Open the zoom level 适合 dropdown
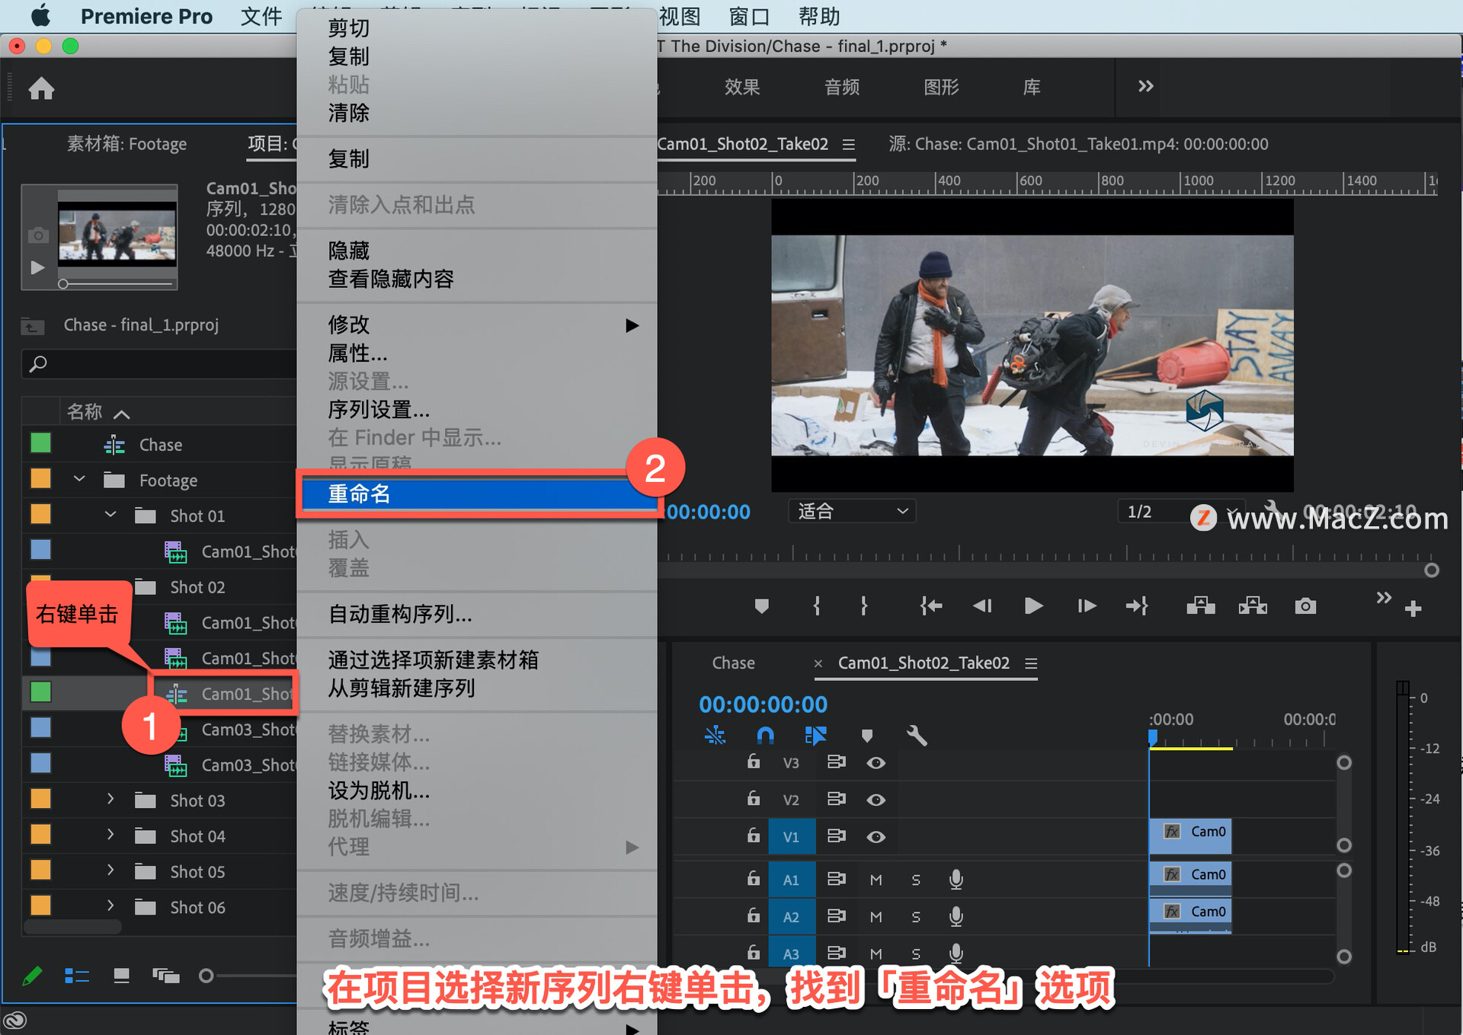The height and width of the screenshot is (1035, 1463). 851,511
